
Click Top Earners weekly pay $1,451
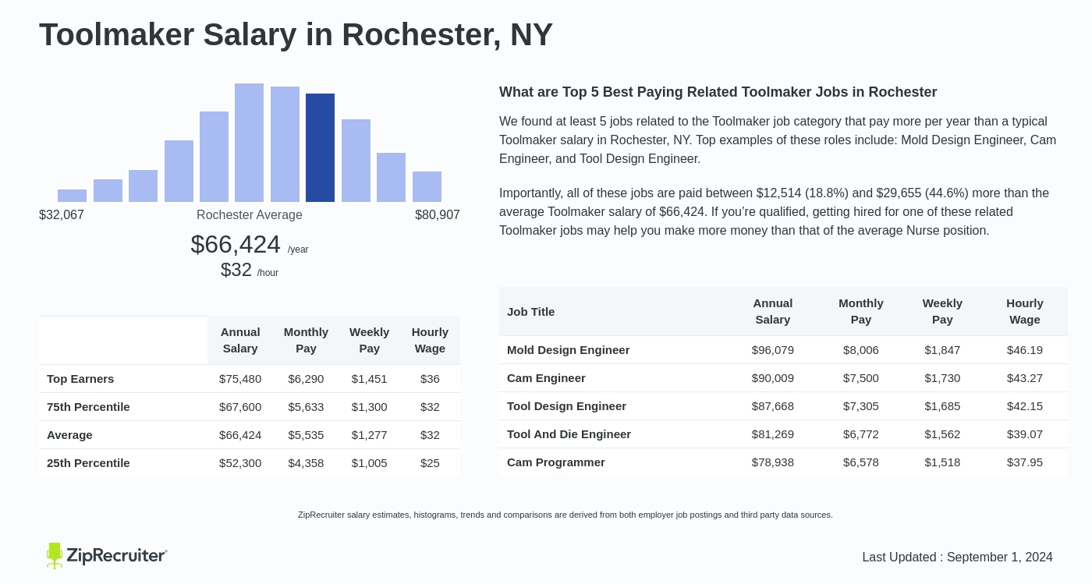click(x=369, y=379)
